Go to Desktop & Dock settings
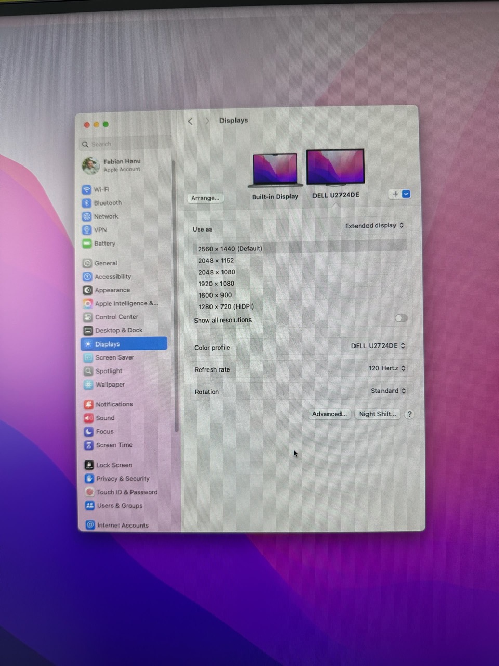Screen dimensions: 499x666 (119, 330)
